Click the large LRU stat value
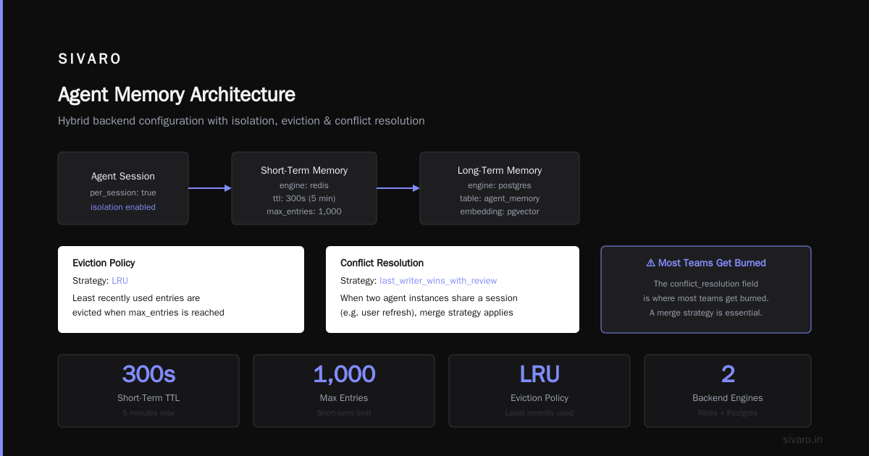869x456 pixels. pos(540,374)
